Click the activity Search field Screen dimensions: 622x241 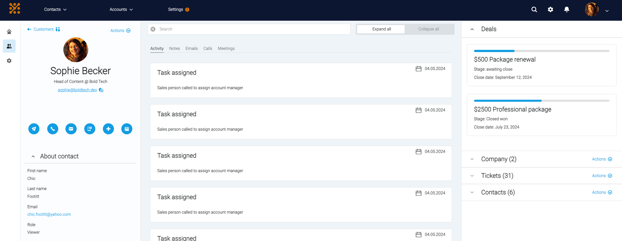coord(249,29)
